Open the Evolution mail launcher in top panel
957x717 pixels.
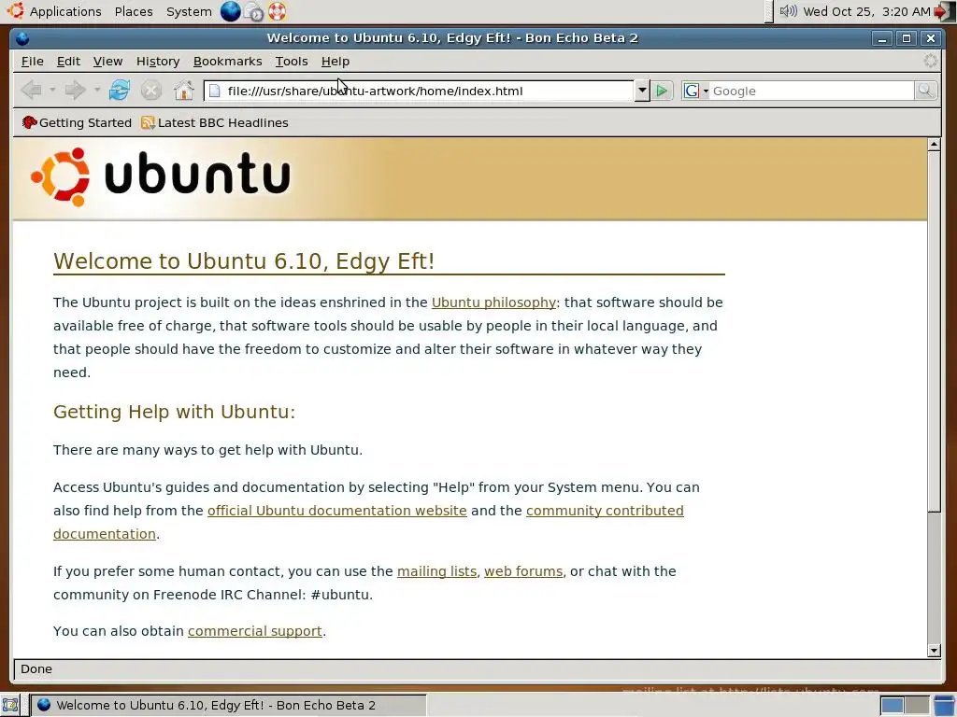[253, 11]
